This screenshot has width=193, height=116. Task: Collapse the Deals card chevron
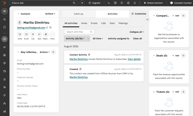[154, 55]
